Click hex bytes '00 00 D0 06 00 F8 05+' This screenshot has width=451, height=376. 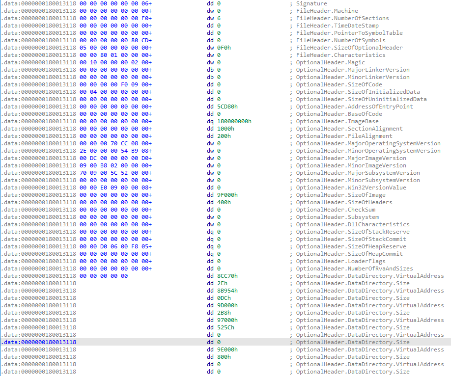pyautogui.click(x=115, y=246)
